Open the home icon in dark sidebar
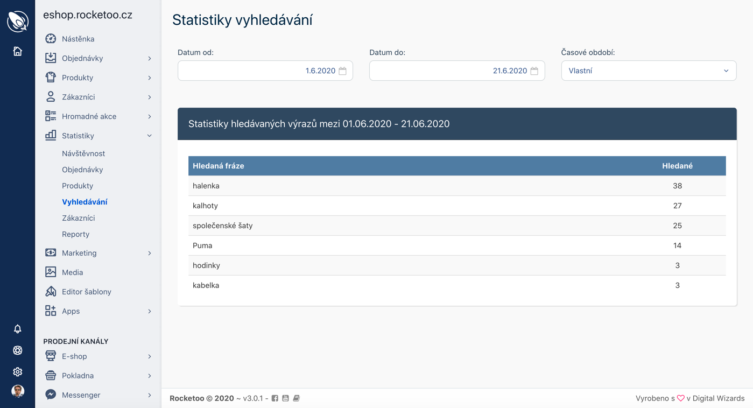 coord(18,51)
